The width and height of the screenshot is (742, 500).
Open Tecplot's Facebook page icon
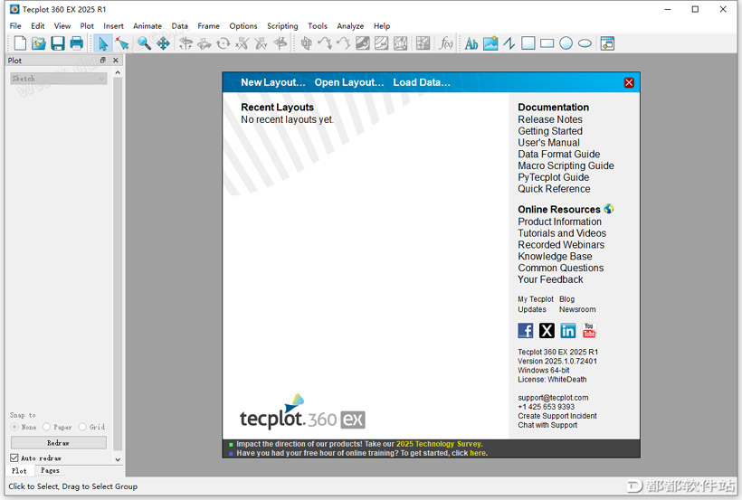525,331
